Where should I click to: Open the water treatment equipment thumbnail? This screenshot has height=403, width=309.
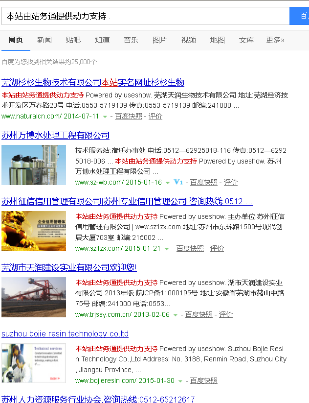(x=34, y=165)
